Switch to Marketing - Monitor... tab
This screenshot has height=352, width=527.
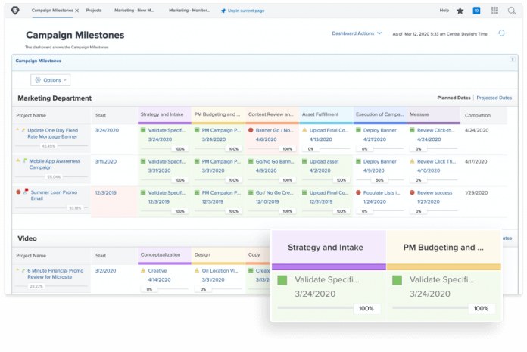pyautogui.click(x=189, y=11)
